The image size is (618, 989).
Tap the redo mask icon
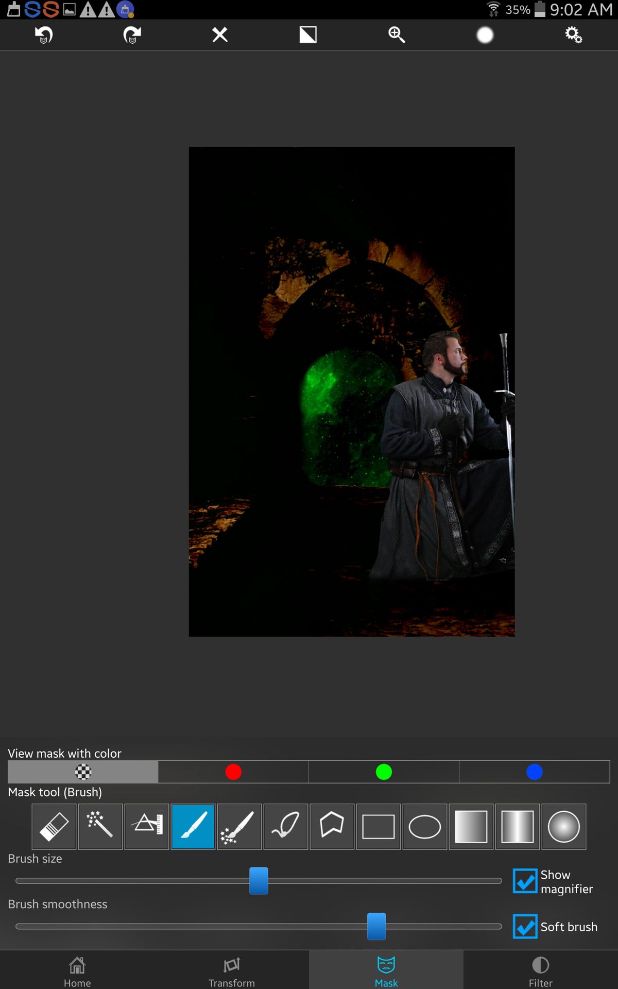click(x=132, y=35)
